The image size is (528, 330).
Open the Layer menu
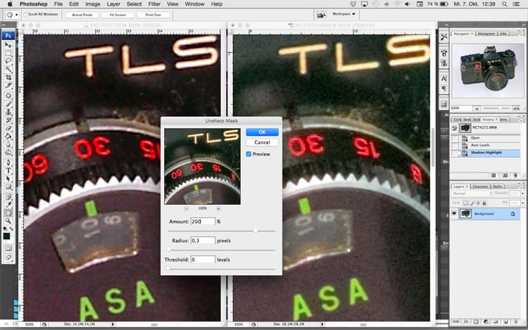pyautogui.click(x=113, y=4)
